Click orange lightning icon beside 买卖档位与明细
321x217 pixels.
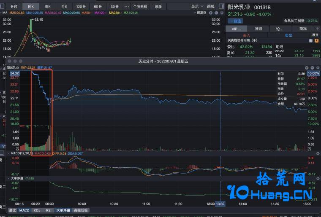coord(317,40)
